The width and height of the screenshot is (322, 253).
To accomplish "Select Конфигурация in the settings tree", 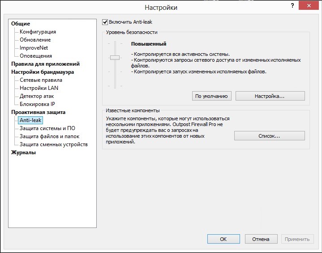I will [x=38, y=32].
